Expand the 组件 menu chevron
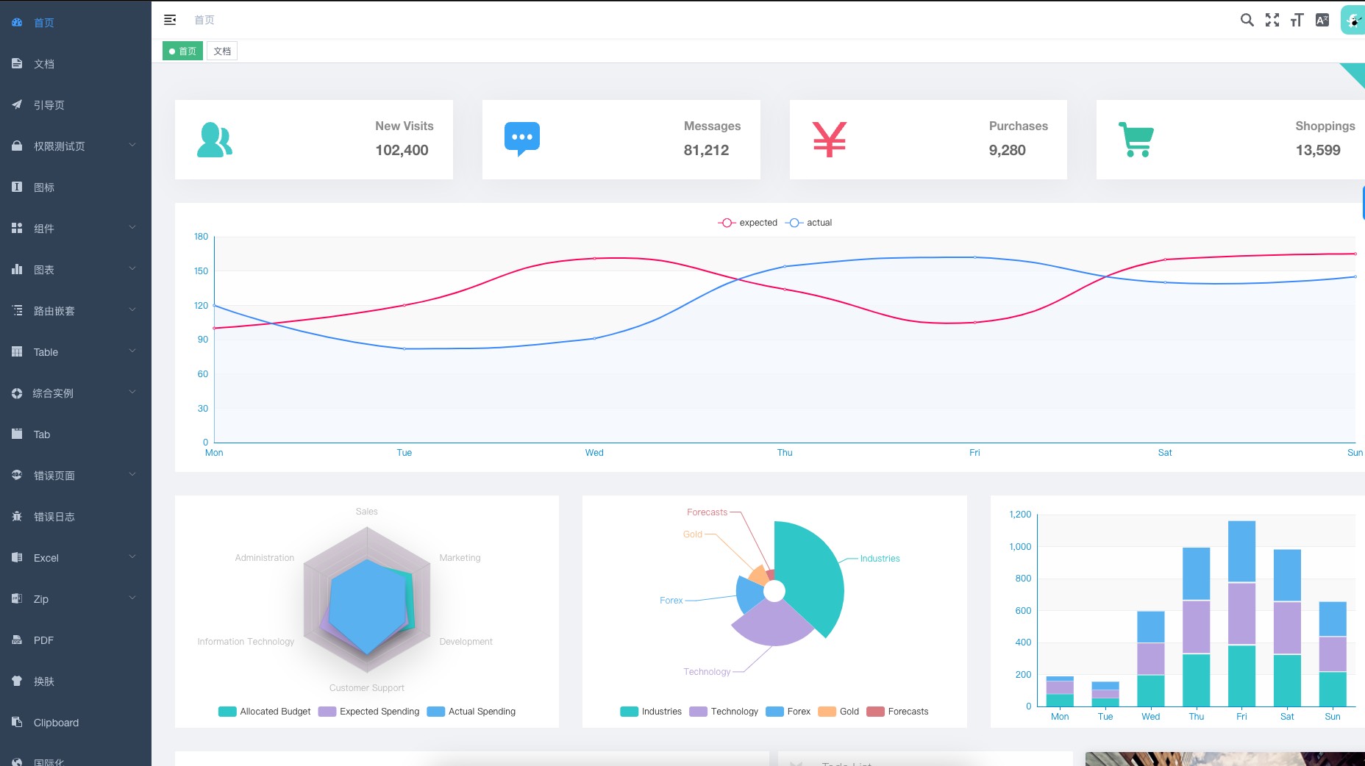The height and width of the screenshot is (766, 1365). pyautogui.click(x=132, y=227)
